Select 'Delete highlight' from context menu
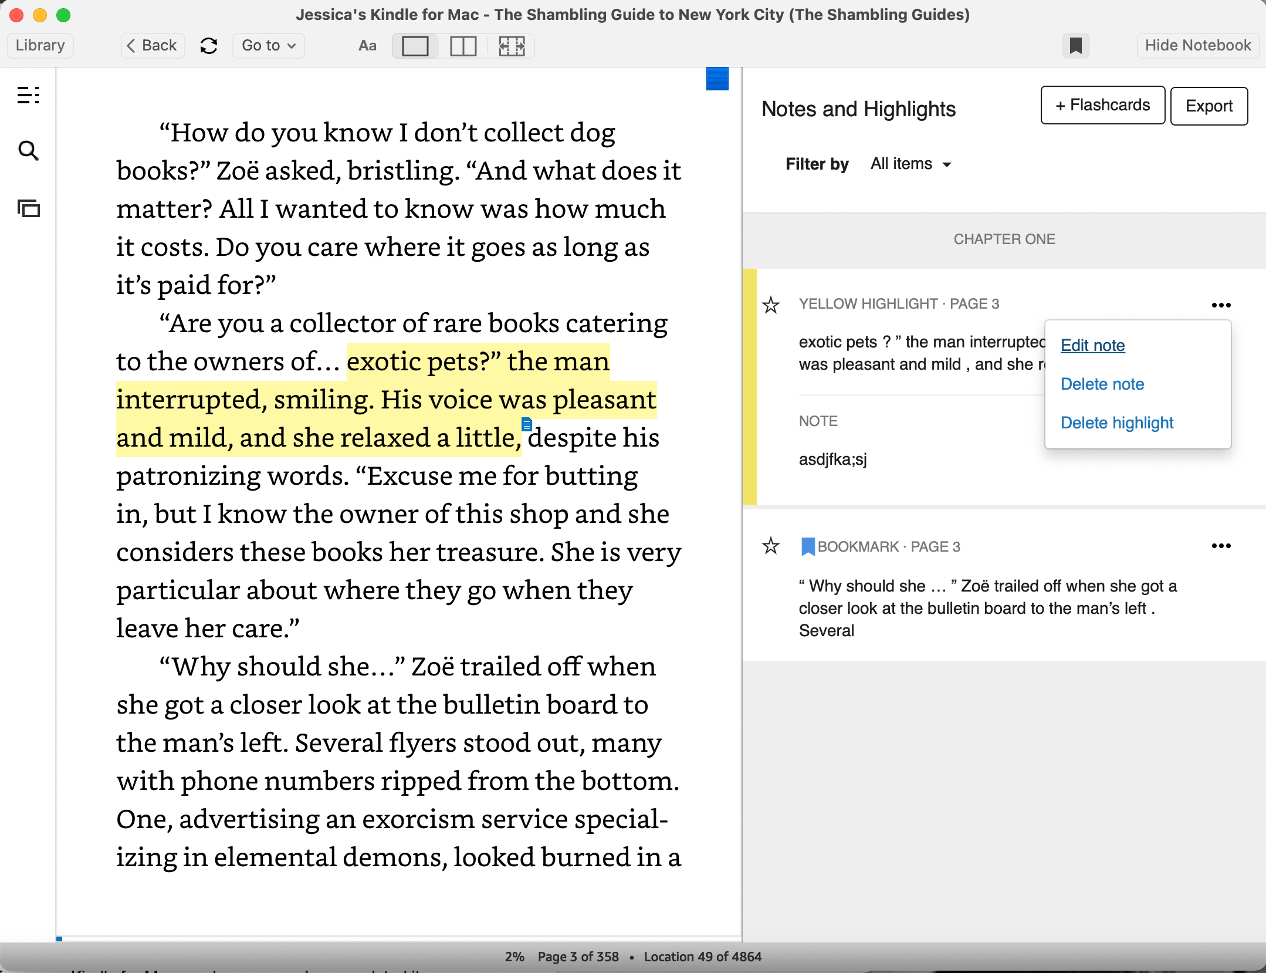This screenshot has height=973, width=1266. (1117, 423)
